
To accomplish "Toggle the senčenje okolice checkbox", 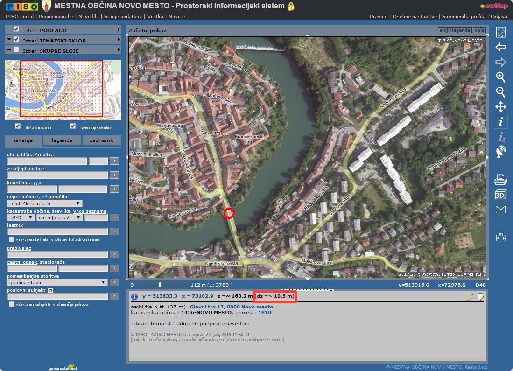I will click(73, 126).
